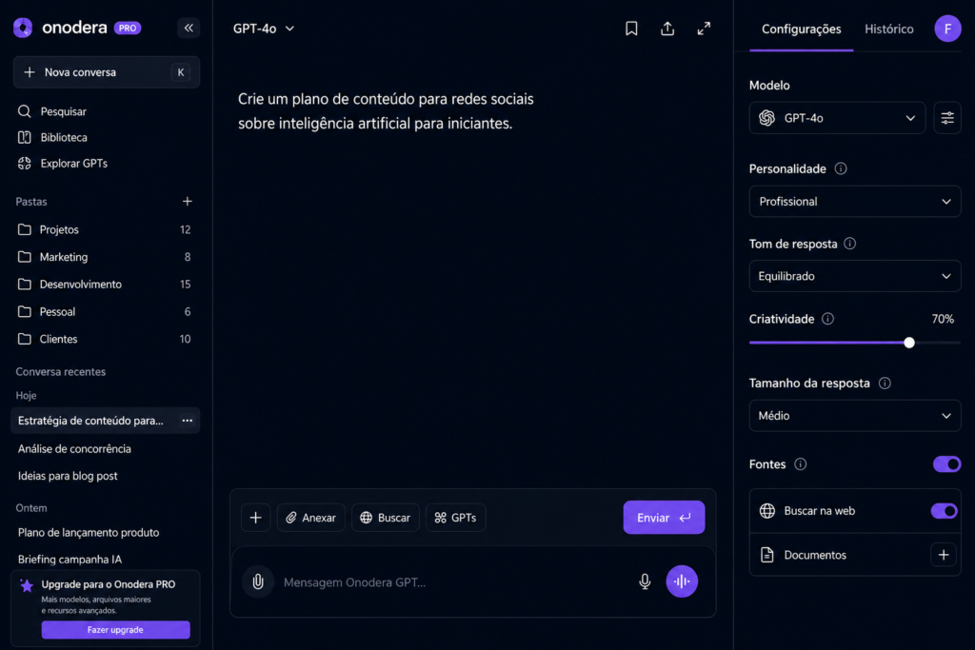Show info about Tom de resposta
This screenshot has height=650, width=975.
pyautogui.click(x=850, y=244)
